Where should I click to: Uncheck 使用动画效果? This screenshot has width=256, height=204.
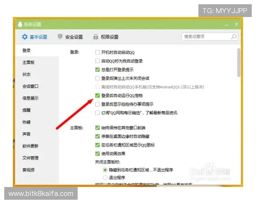pos(97,153)
